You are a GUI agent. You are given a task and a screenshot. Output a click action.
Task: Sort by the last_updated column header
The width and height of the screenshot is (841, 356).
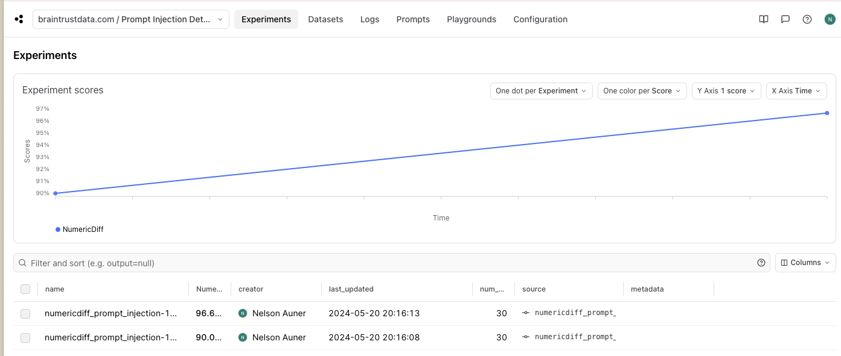tap(351, 289)
